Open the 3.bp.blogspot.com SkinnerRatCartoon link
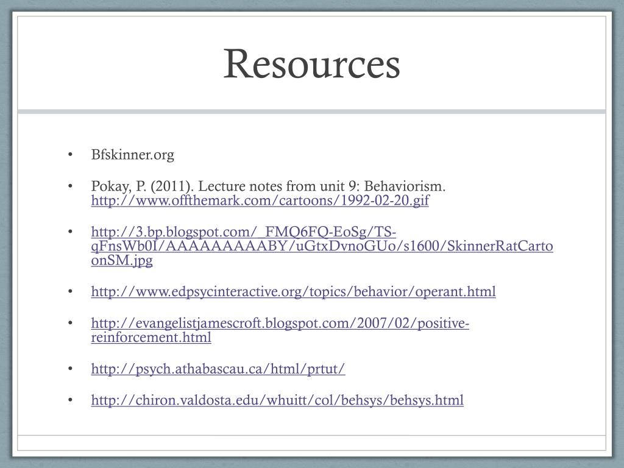624x468 pixels. point(322,246)
